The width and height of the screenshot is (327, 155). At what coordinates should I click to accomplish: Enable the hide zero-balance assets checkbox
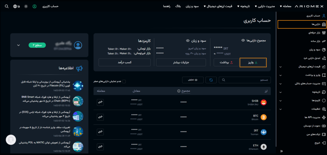click(x=124, y=81)
